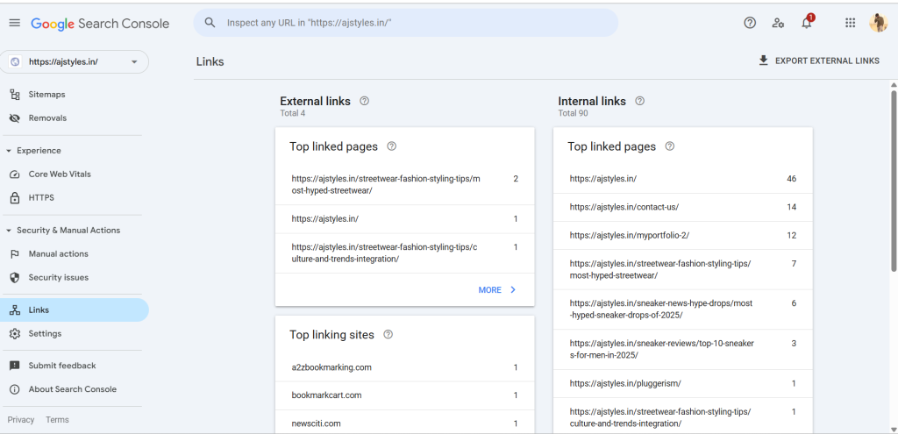This screenshot has height=434, width=898.
Task: Select linking site newsciti.com
Action: (x=405, y=423)
